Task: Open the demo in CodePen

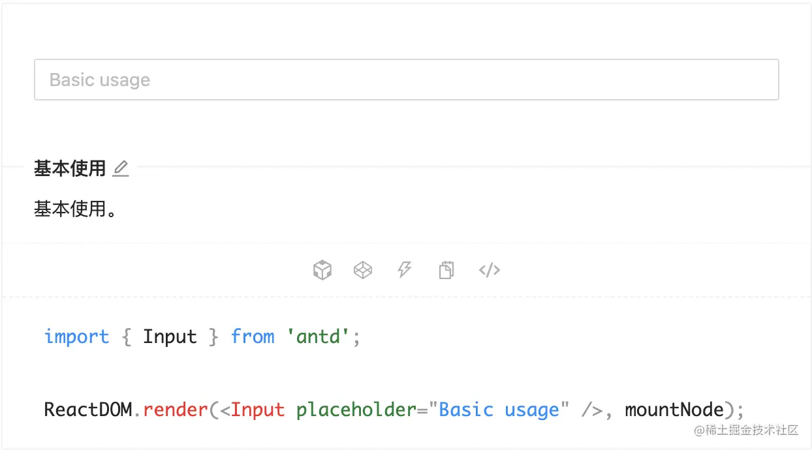Action: click(x=363, y=270)
